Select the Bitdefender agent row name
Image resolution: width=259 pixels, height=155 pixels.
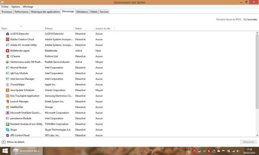pos(20,51)
